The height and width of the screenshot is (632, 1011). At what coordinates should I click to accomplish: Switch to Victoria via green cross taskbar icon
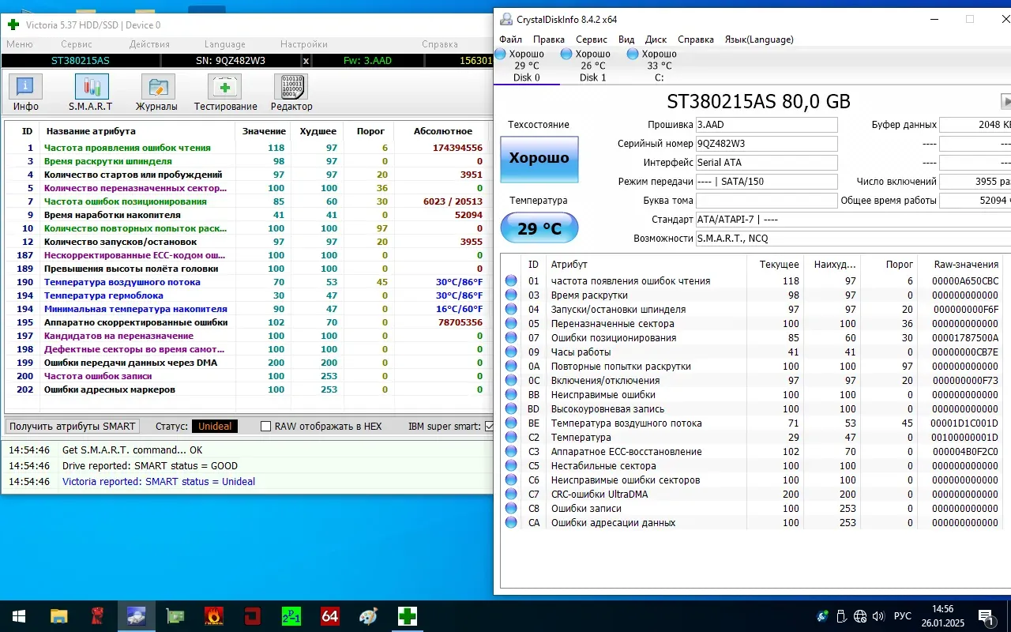pos(408,616)
